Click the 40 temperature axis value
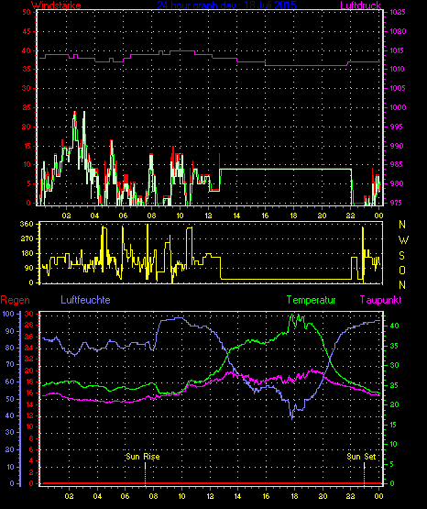The width and height of the screenshot is (427, 509). pyautogui.click(x=394, y=326)
